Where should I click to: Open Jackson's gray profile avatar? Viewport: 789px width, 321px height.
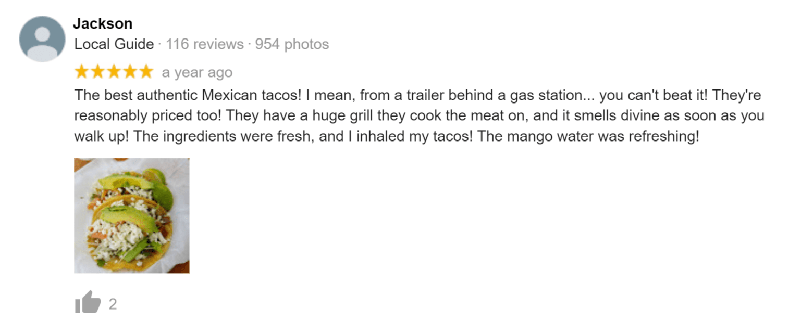pyautogui.click(x=42, y=39)
